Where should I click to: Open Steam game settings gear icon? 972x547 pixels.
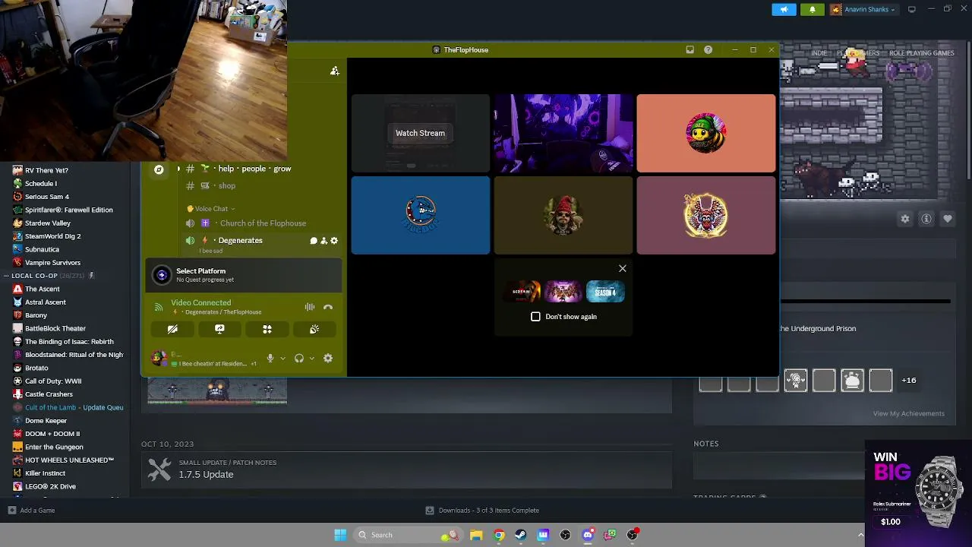pyautogui.click(x=905, y=219)
